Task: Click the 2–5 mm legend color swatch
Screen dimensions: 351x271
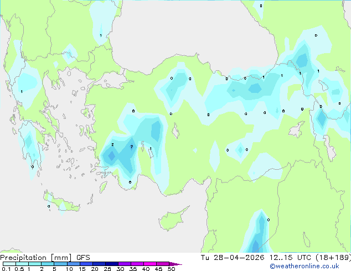Action: click(x=48, y=264)
